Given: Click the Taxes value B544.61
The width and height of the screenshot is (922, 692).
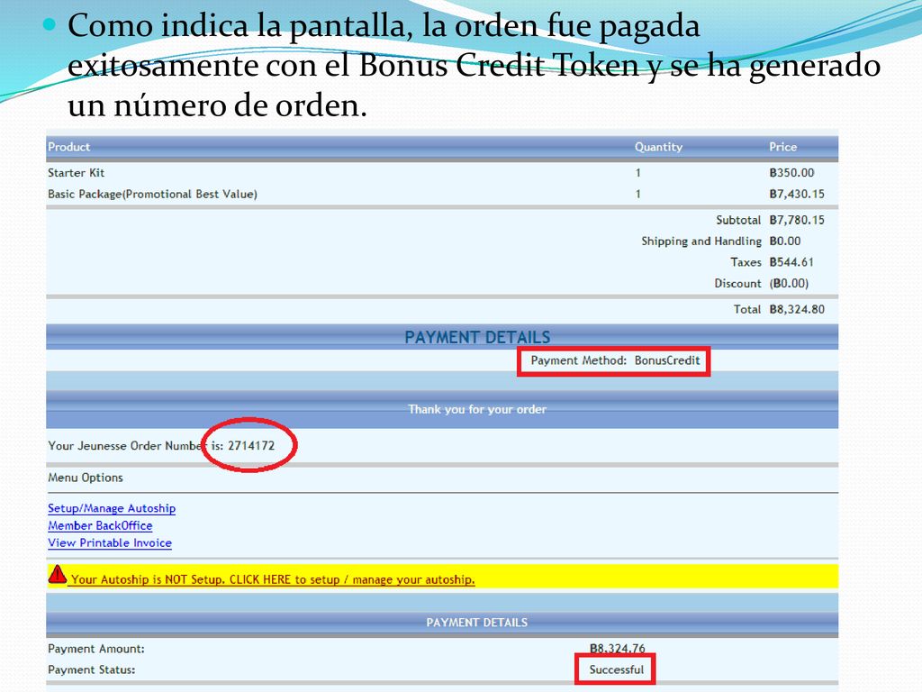Looking at the screenshot, I should click(x=791, y=262).
